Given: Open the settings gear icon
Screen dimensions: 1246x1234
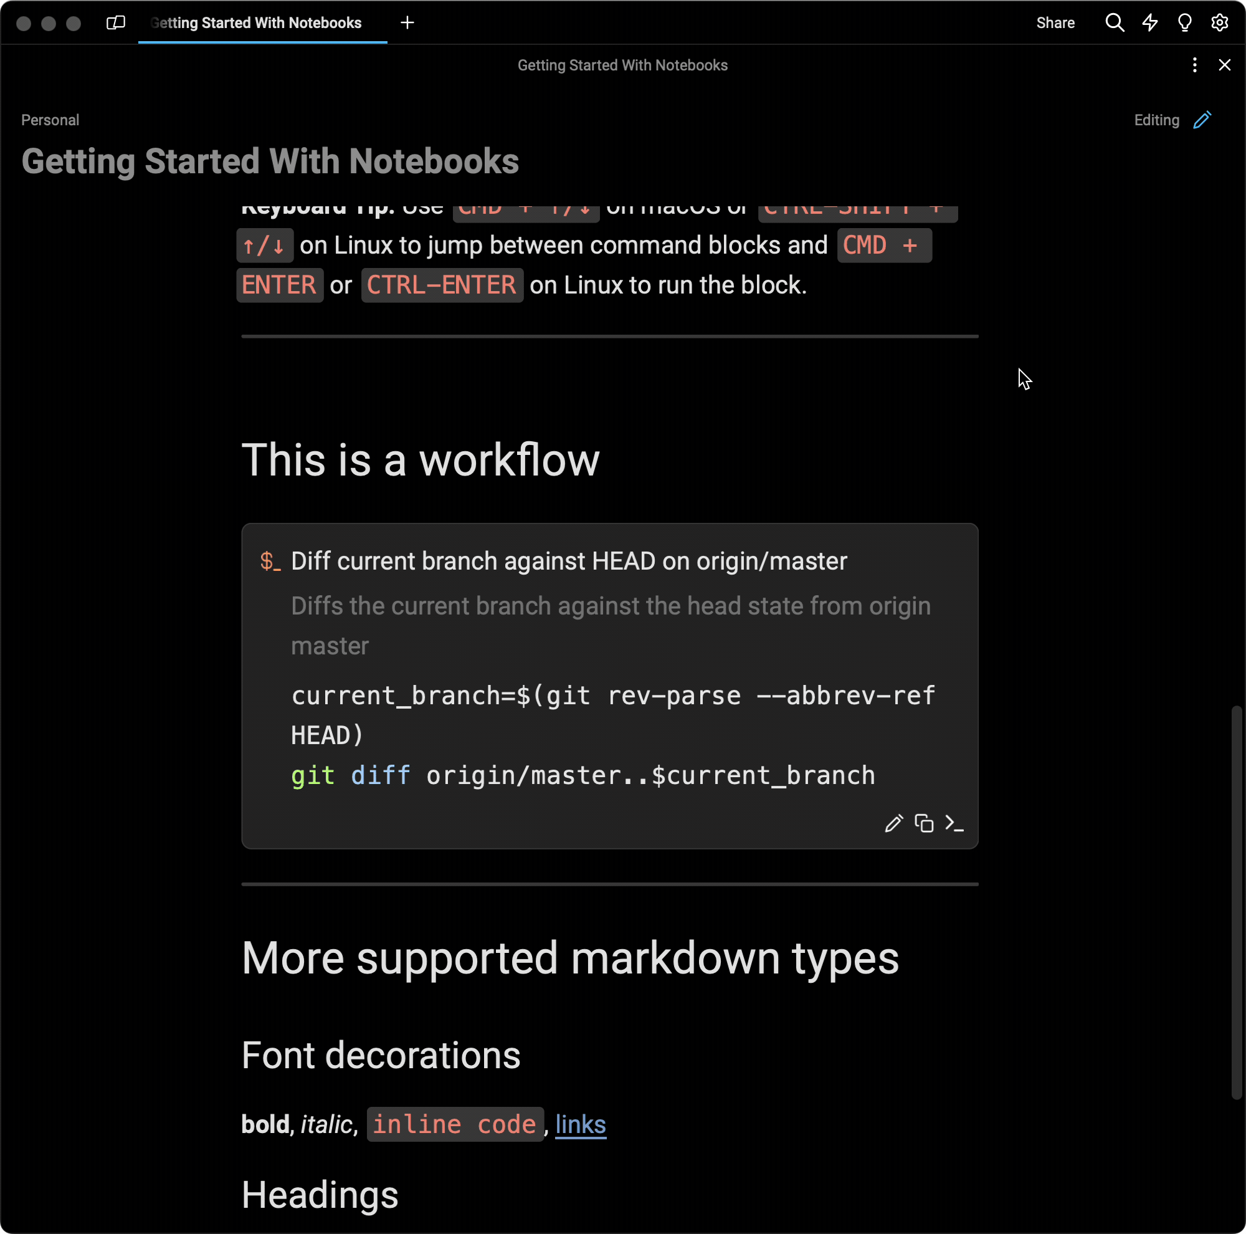Looking at the screenshot, I should click(1219, 23).
